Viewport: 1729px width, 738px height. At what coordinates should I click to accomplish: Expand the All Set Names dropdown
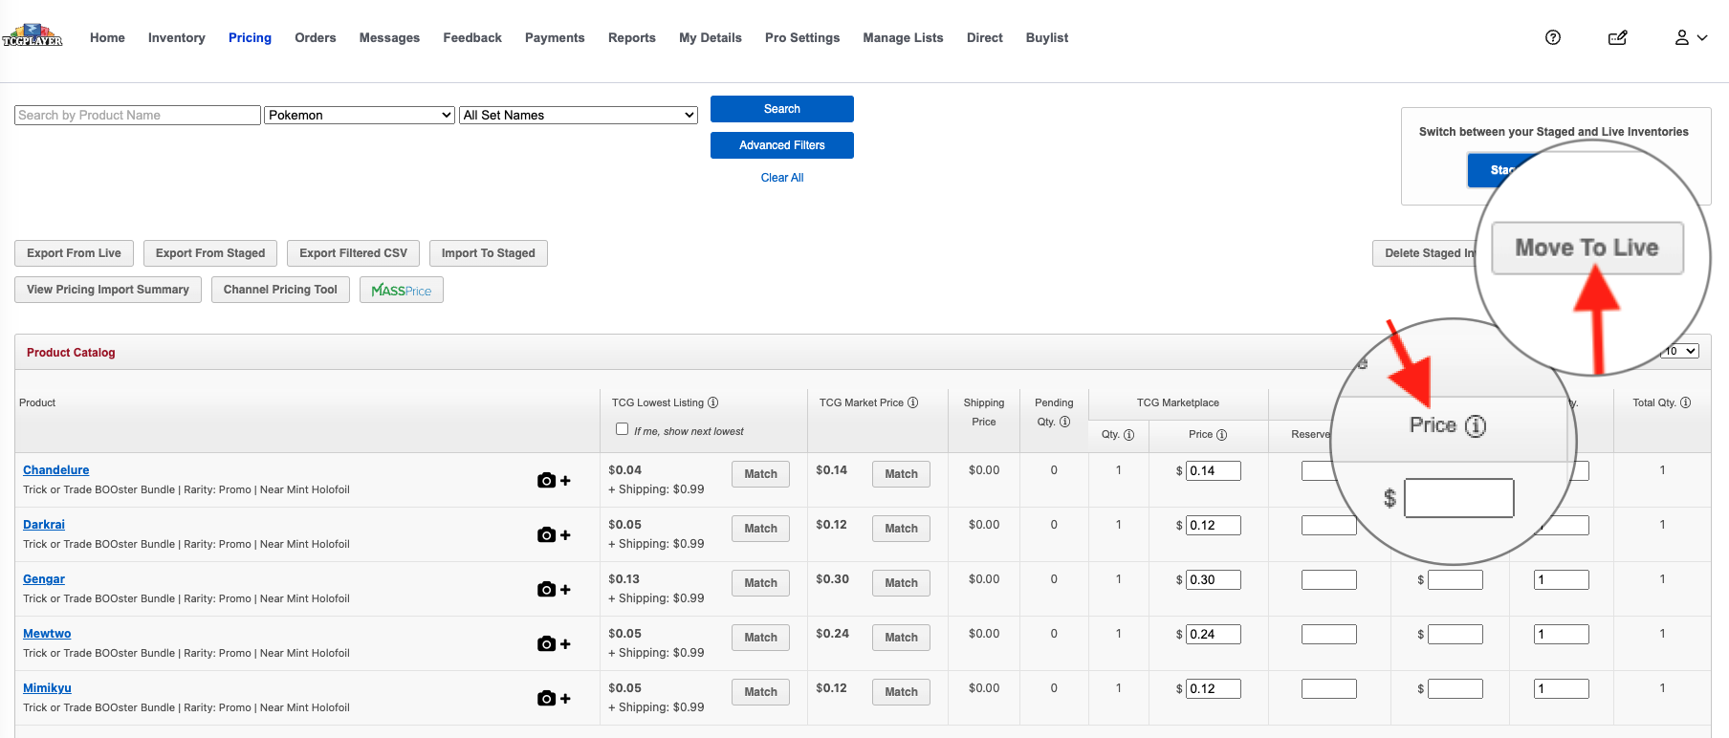pyautogui.click(x=579, y=115)
